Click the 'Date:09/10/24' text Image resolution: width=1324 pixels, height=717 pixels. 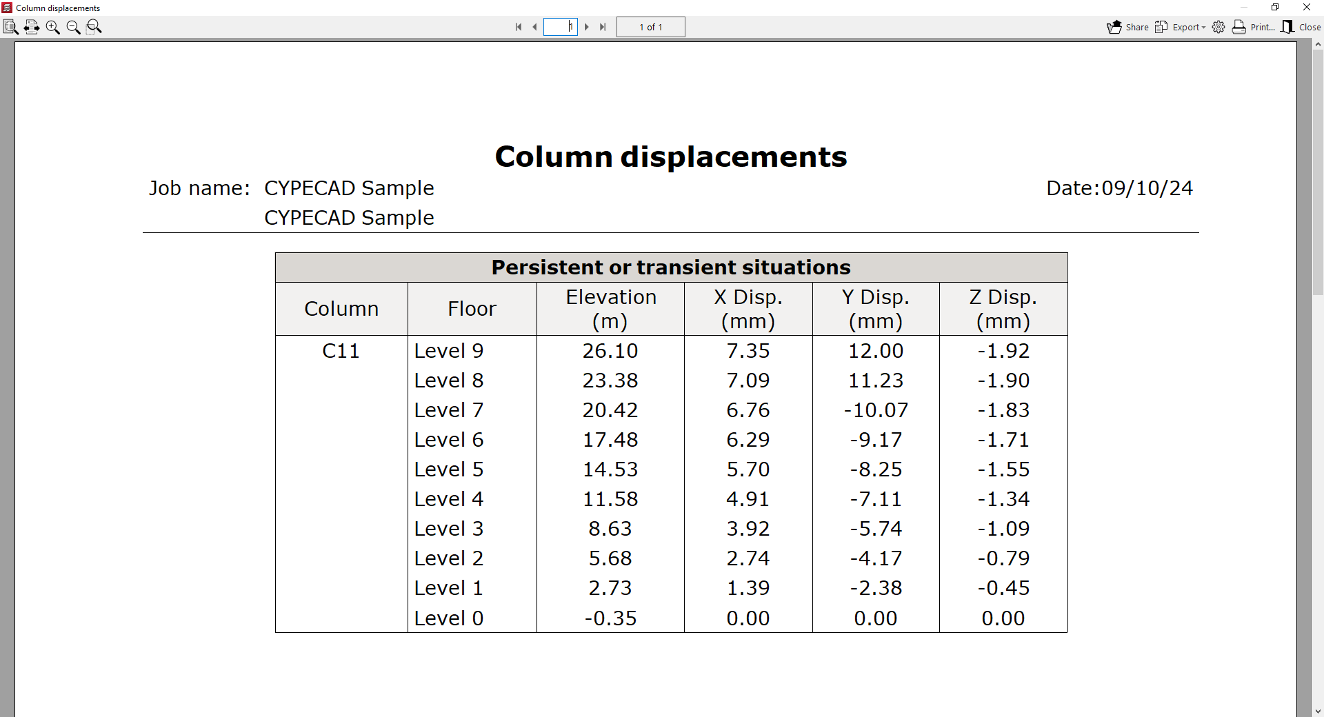pyautogui.click(x=1120, y=188)
